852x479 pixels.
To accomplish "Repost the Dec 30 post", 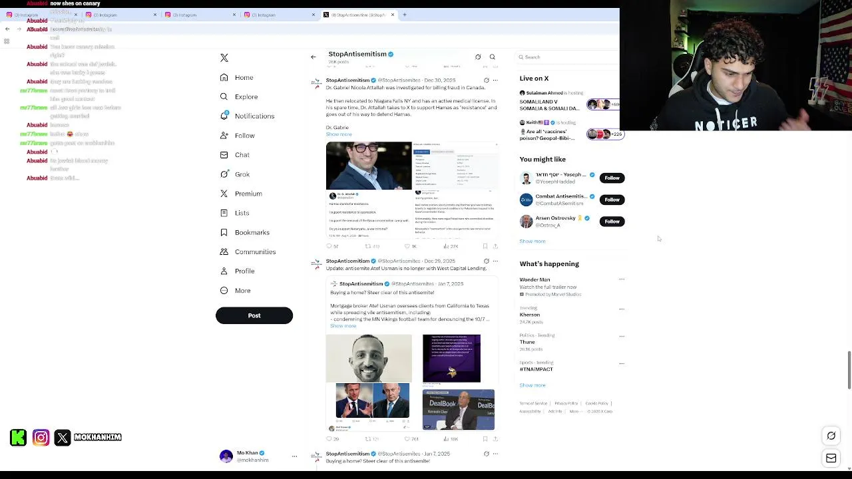I will pos(371,246).
